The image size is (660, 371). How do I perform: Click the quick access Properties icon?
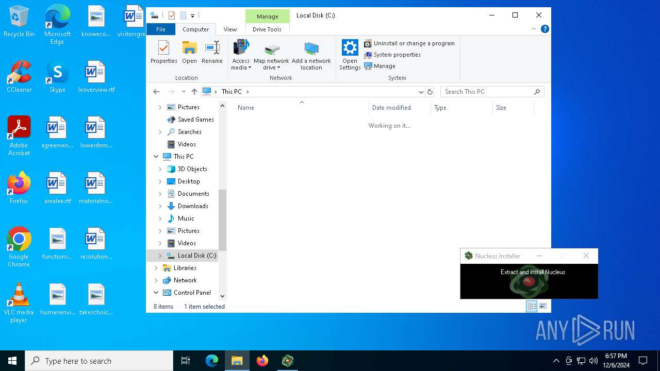point(172,15)
